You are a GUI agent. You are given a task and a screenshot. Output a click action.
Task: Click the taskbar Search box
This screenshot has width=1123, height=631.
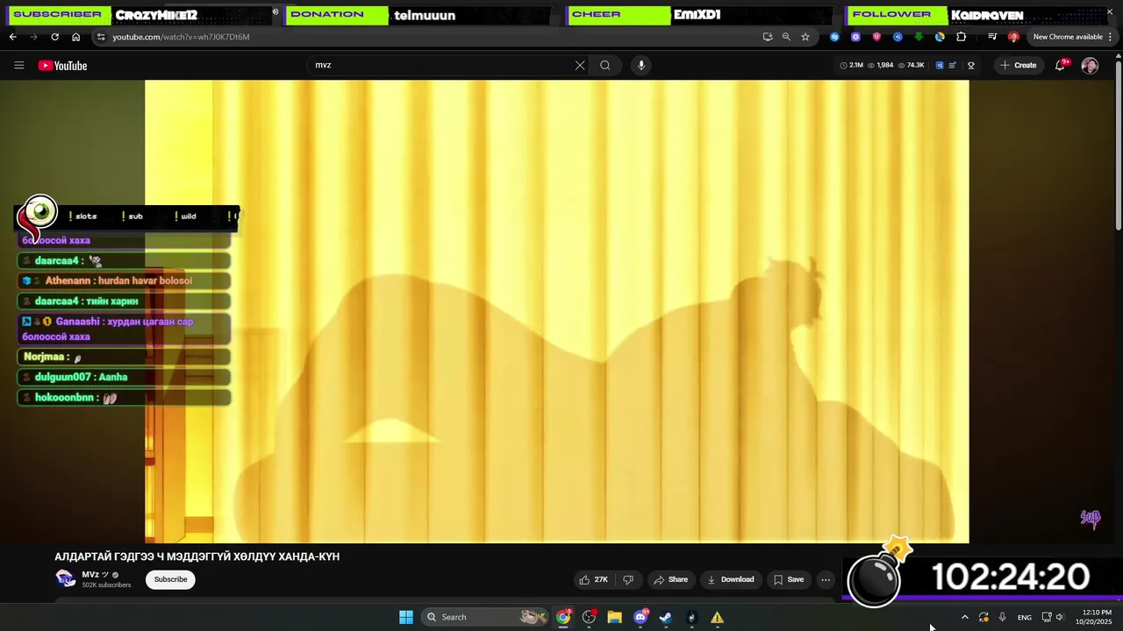485,617
